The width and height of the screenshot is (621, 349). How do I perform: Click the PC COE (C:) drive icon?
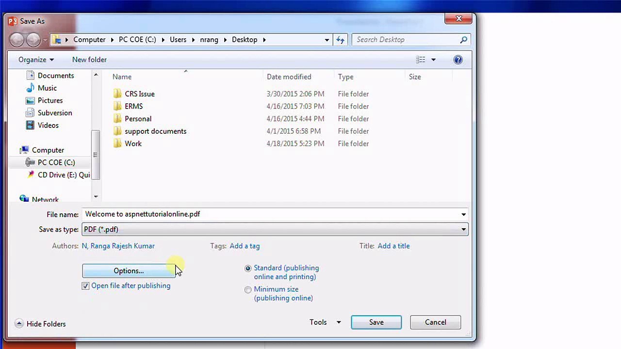30,162
